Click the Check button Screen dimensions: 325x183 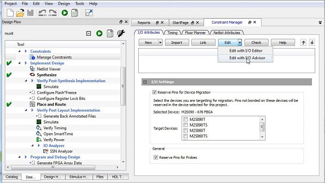pos(256,42)
